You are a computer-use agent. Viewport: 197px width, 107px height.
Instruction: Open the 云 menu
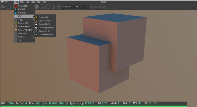click(12, 2)
